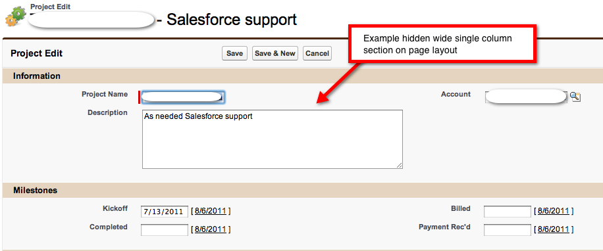Click the Billed date field
The height and width of the screenshot is (251, 603).
point(508,211)
